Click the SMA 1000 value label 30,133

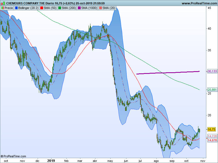(212, 71)
